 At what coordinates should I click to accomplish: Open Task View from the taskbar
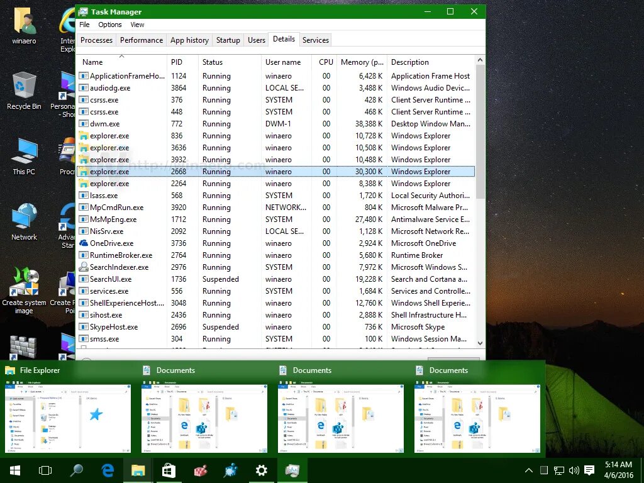45,470
